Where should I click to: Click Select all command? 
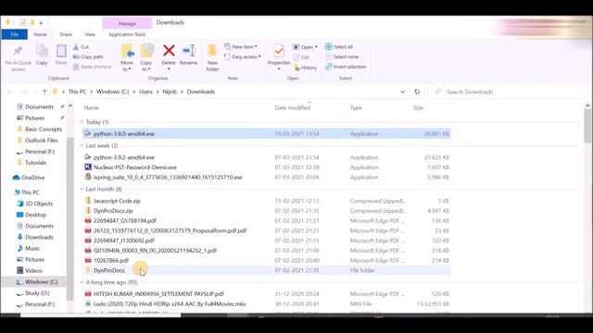(x=339, y=47)
